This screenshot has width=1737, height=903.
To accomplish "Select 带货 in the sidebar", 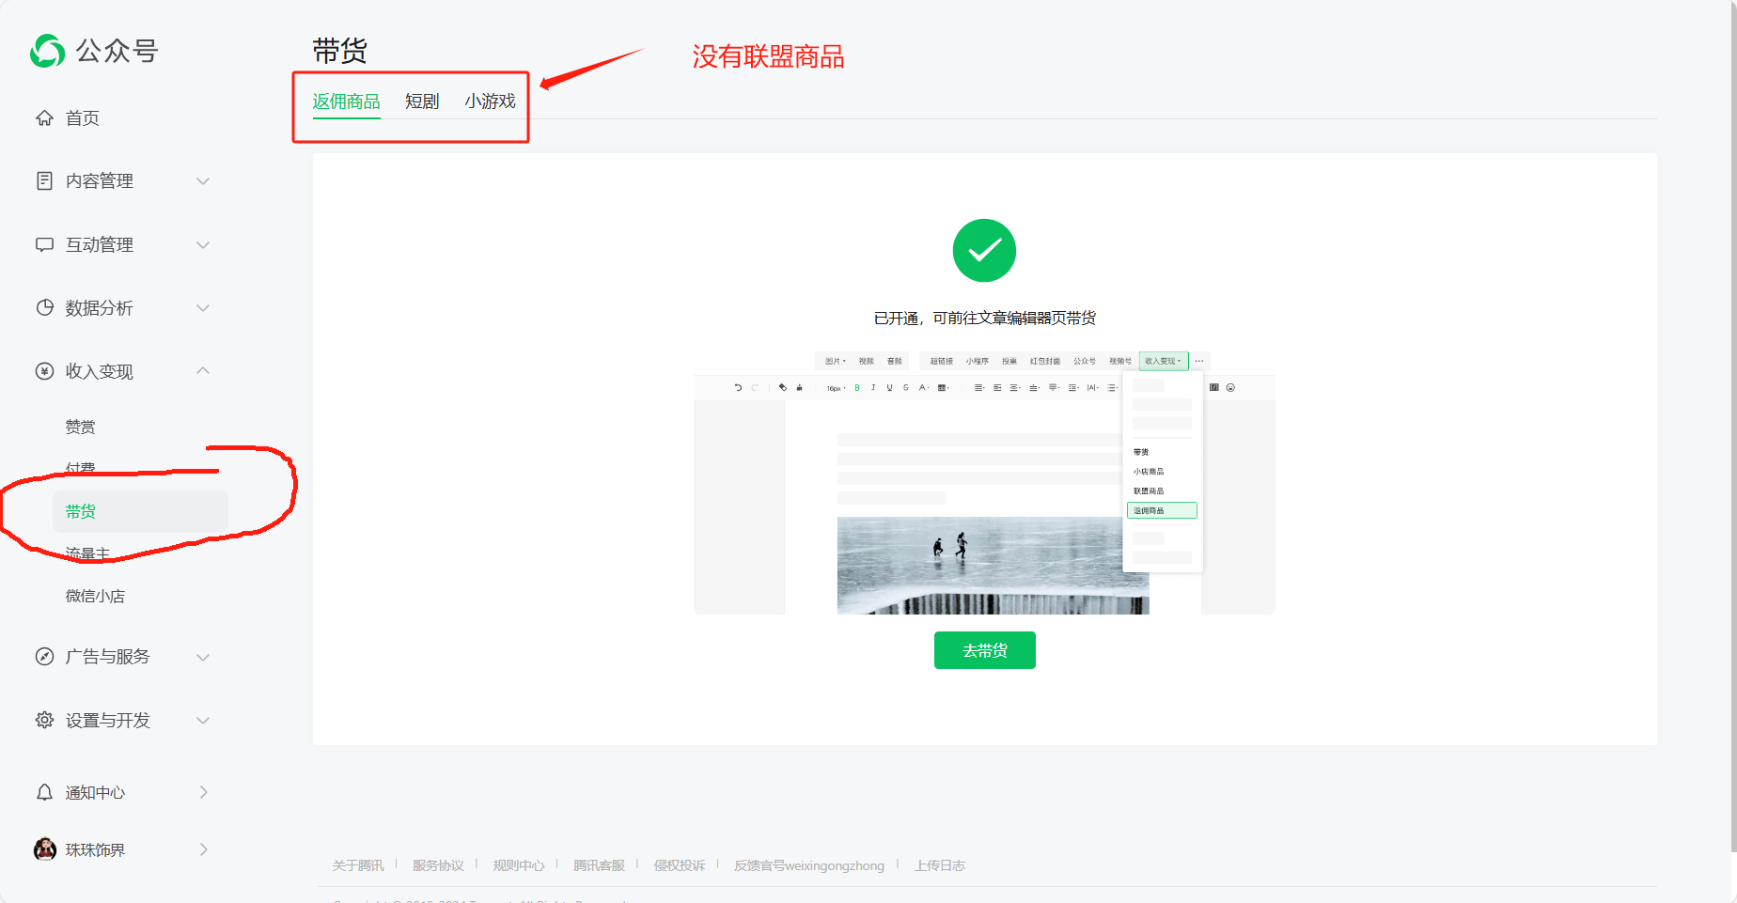I will (x=140, y=511).
